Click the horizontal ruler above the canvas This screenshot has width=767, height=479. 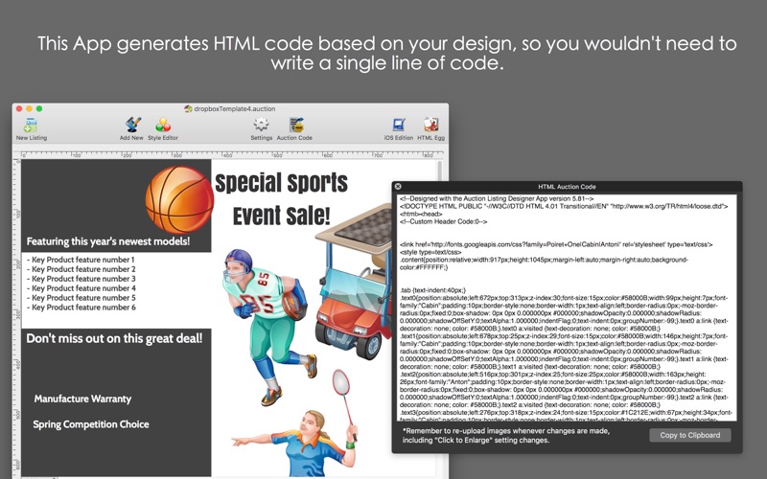pos(229,154)
